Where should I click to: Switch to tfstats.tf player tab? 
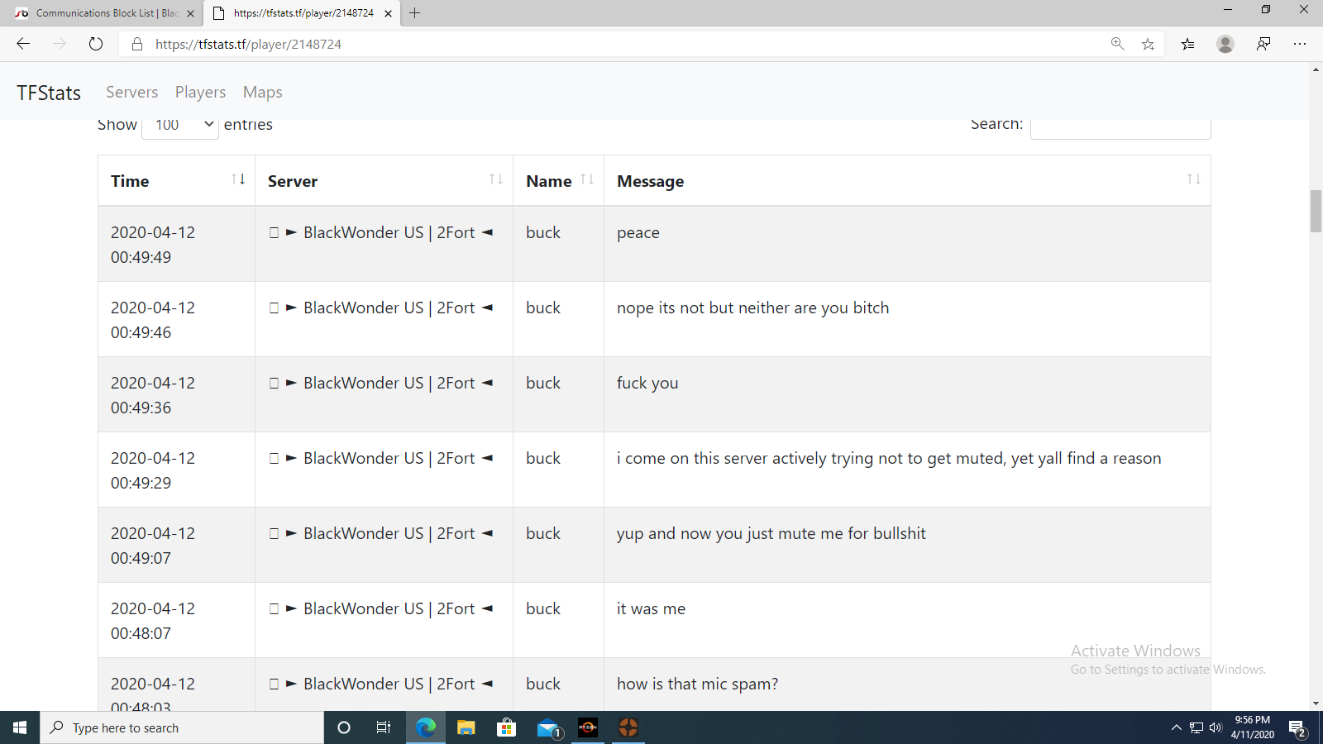click(x=303, y=13)
